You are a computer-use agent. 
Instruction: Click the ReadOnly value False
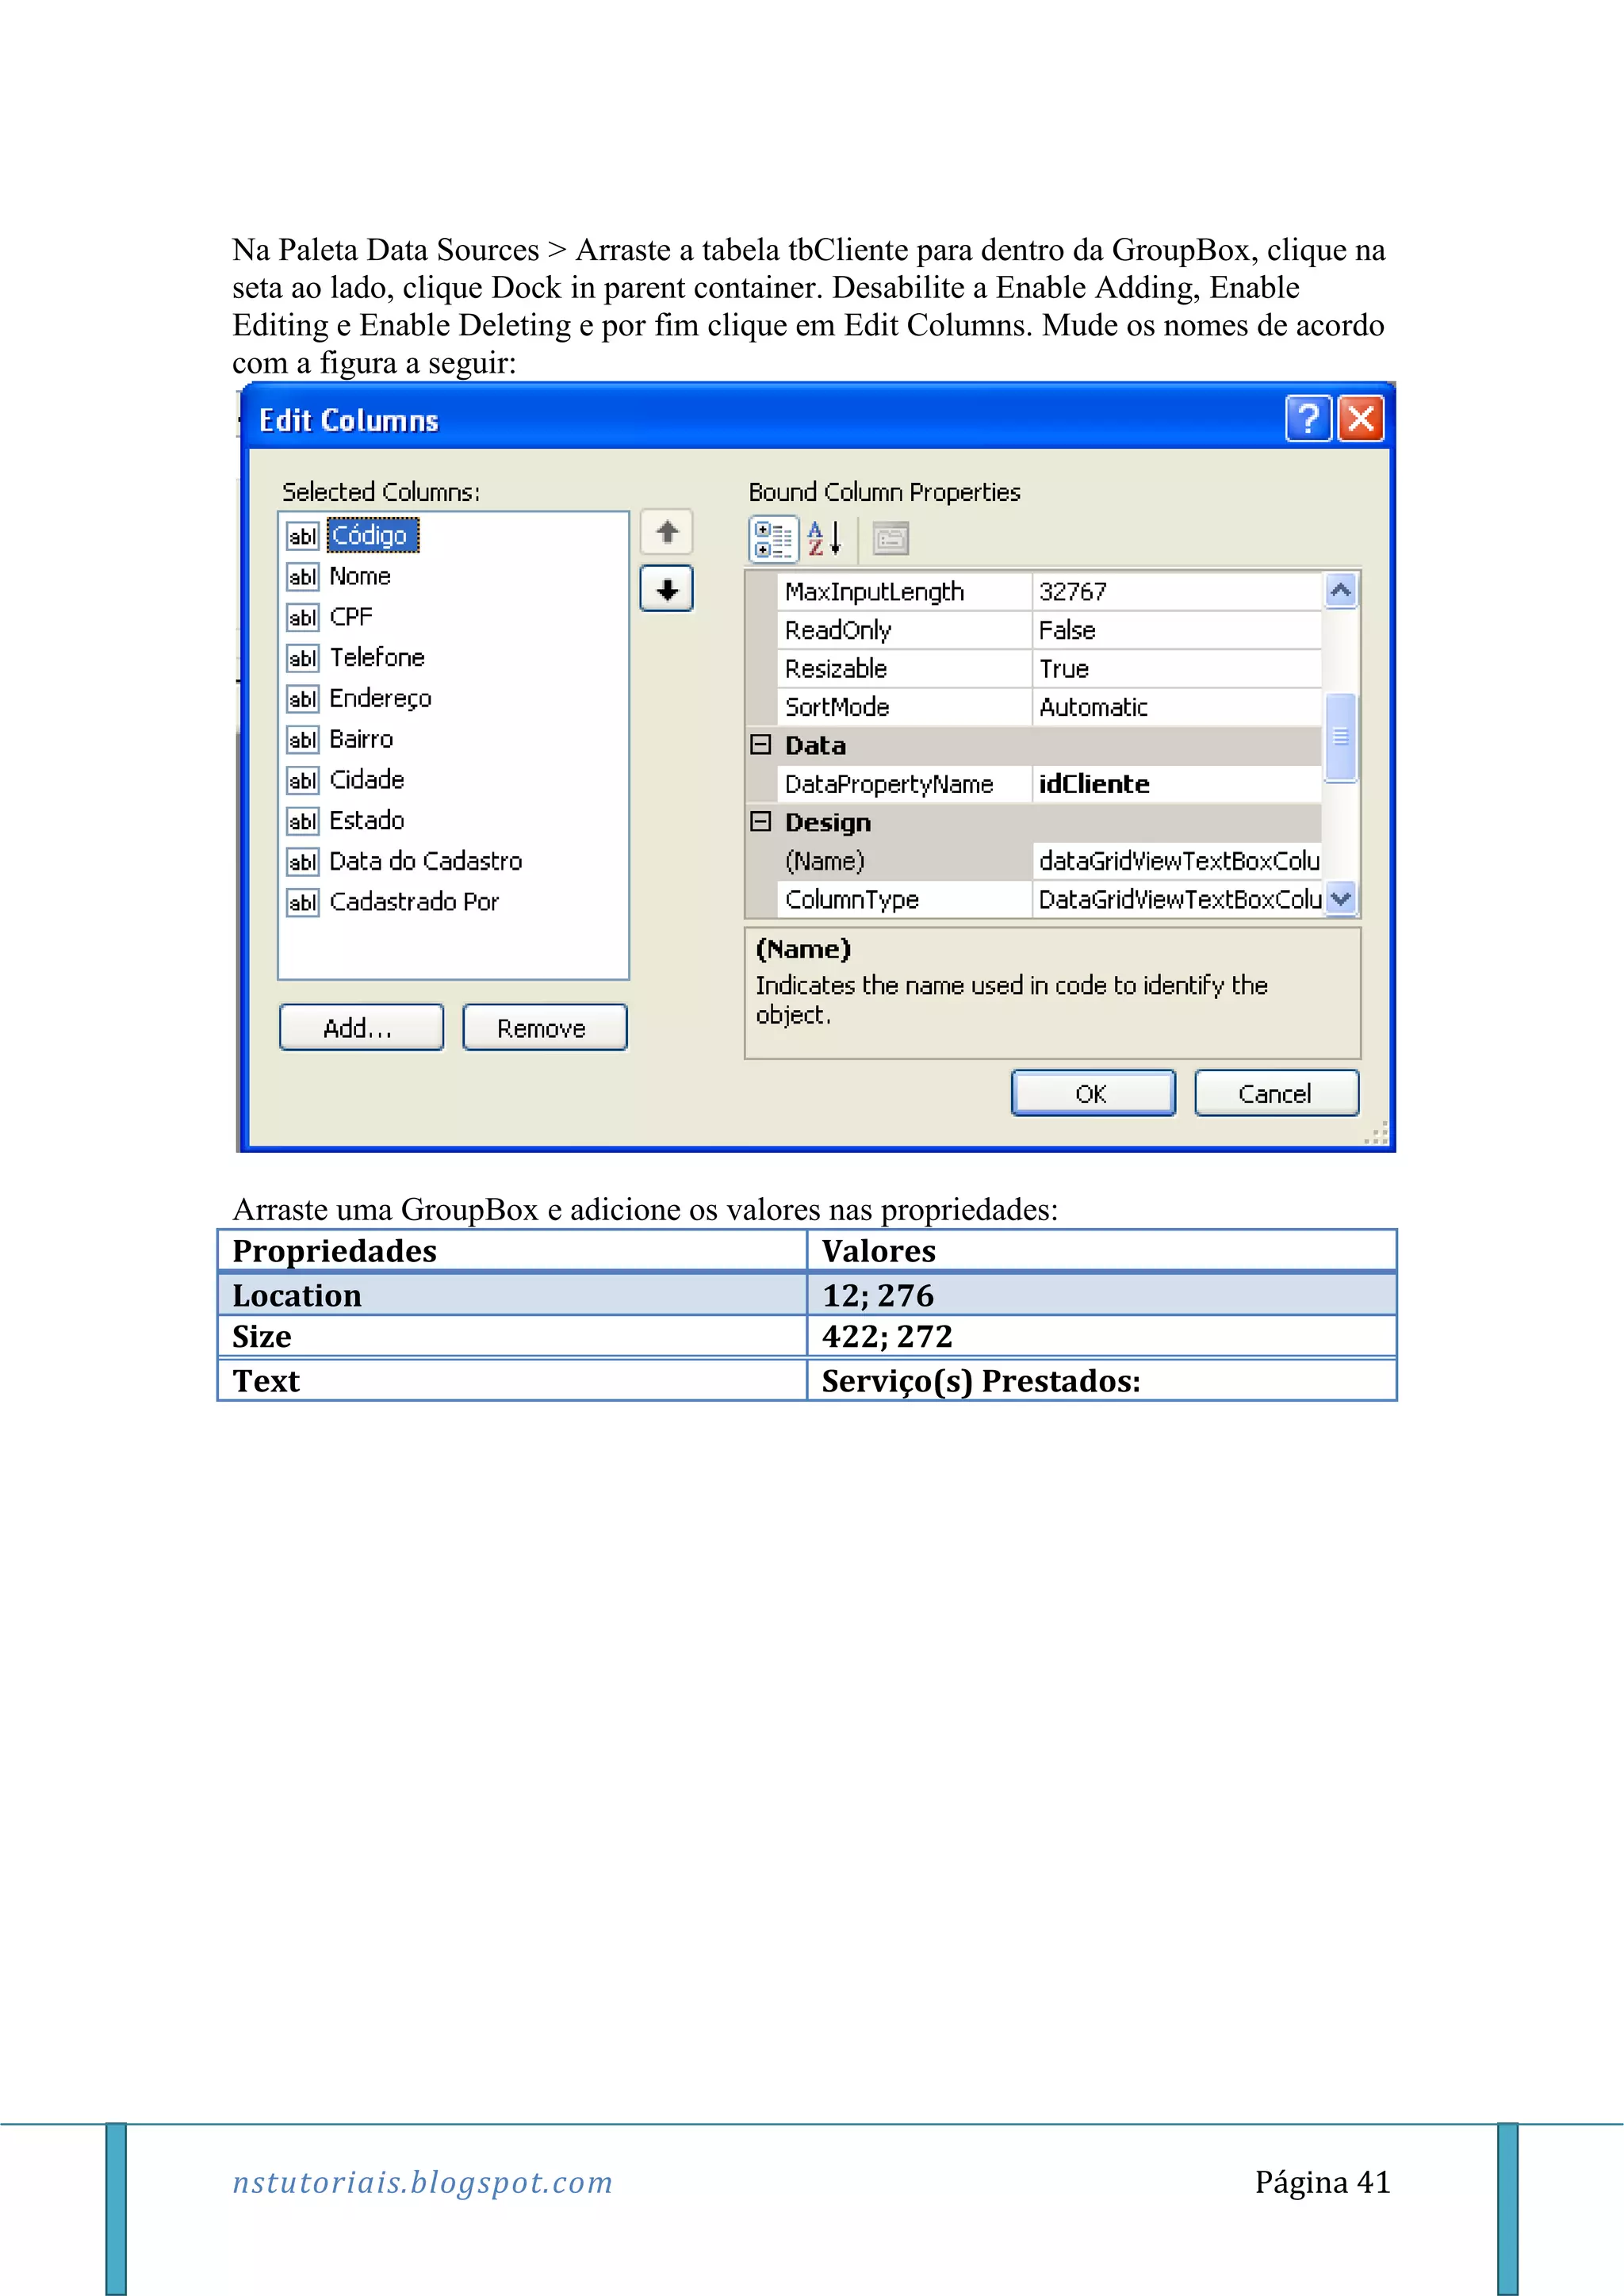pyautogui.click(x=1177, y=631)
